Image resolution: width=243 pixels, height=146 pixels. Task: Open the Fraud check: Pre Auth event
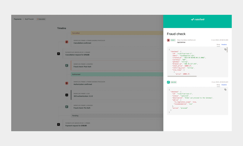[117, 107]
